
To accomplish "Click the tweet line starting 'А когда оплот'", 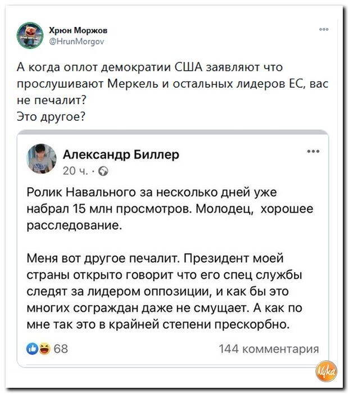I will pyautogui.click(x=149, y=67).
